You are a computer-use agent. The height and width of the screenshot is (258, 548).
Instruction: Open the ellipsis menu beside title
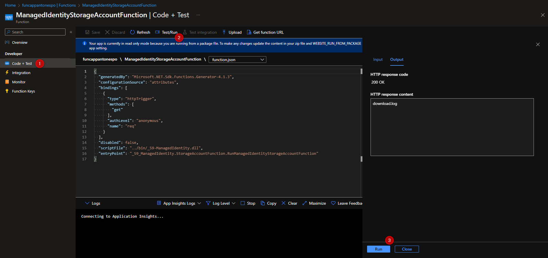click(x=198, y=15)
